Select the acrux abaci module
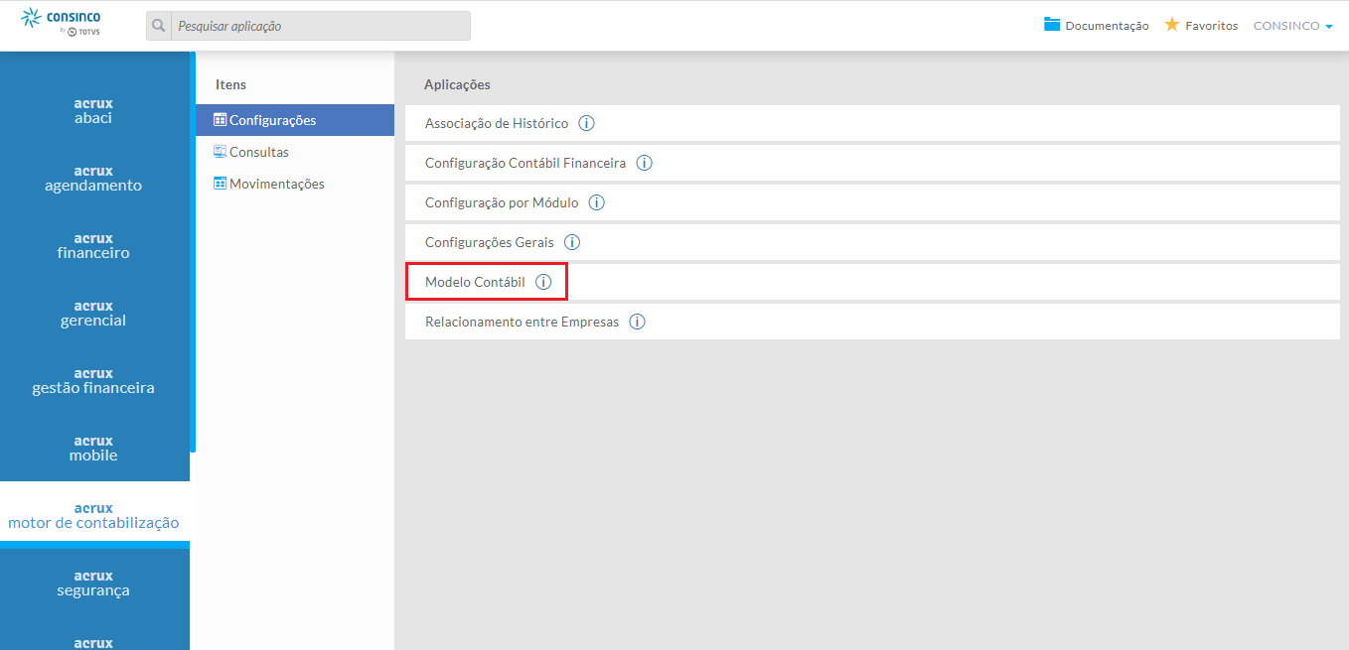Viewport: 1349px width, 650px height. [x=93, y=110]
